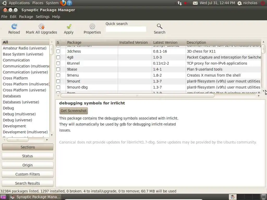
Task: Click the network connection indicator icon
Action: 179,3
